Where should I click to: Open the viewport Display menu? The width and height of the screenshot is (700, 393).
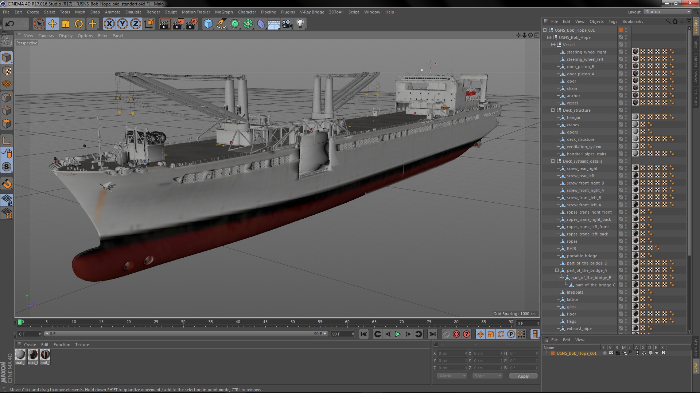(x=66, y=36)
